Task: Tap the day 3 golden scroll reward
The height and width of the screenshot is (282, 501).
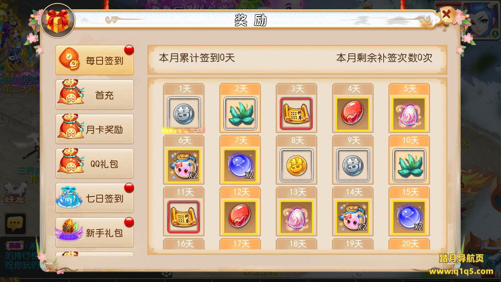Action: point(296,114)
